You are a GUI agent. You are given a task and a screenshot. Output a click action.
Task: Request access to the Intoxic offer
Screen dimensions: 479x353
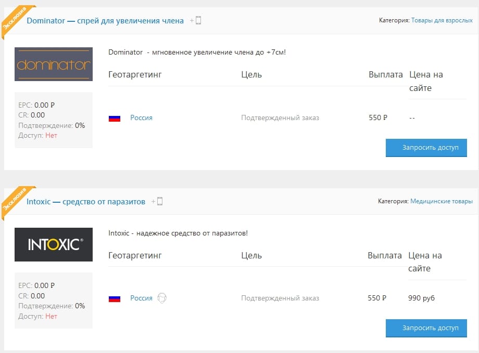click(x=426, y=328)
